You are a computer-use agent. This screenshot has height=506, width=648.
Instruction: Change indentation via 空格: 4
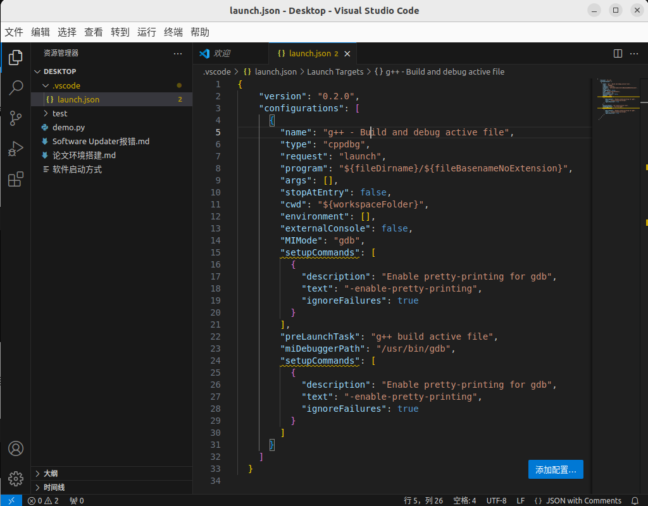[x=464, y=501]
